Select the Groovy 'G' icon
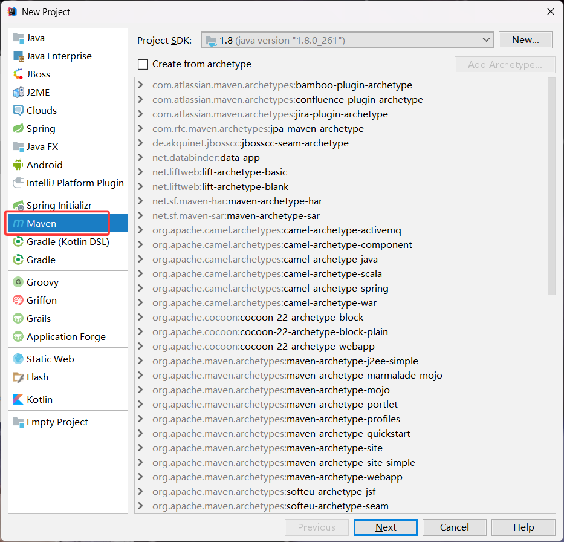 coord(18,282)
